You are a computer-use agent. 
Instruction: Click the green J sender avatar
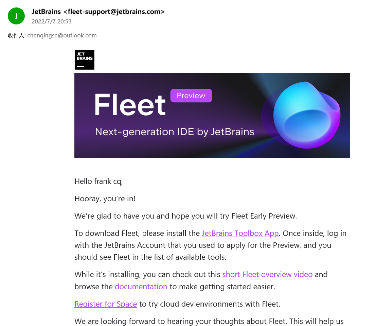click(x=16, y=16)
